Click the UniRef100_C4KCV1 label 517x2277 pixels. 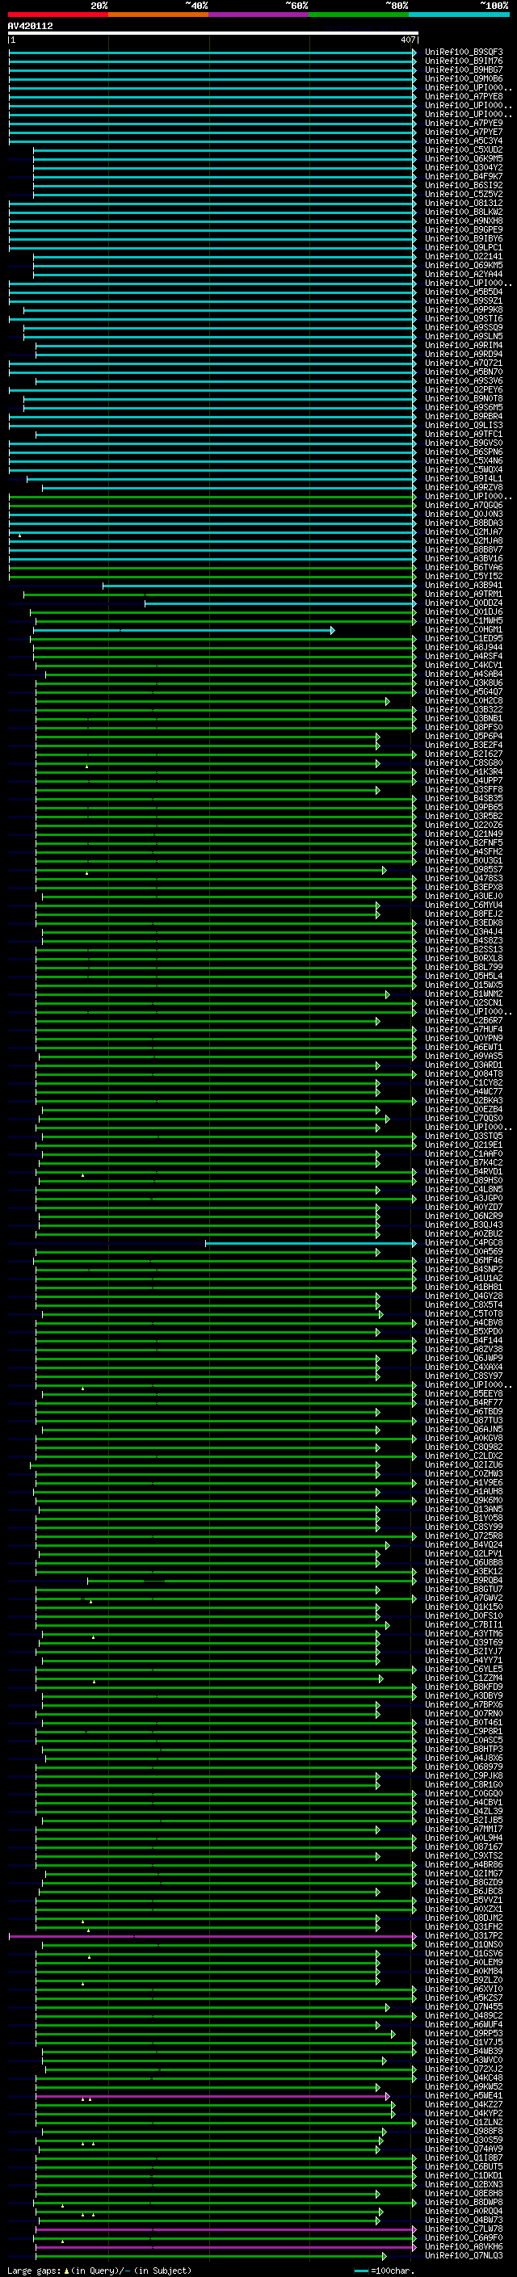pos(463,665)
